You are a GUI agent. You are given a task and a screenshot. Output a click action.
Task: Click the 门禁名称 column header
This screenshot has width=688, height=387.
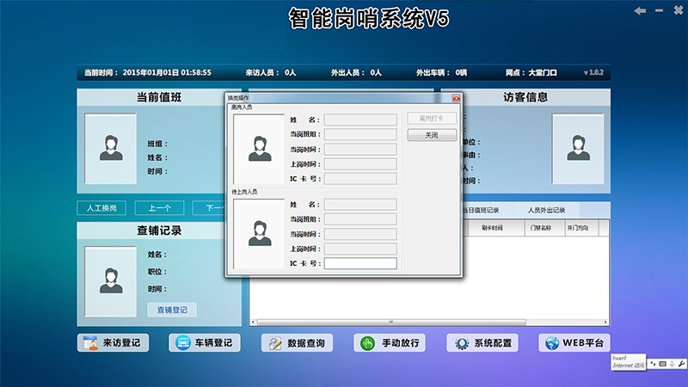point(542,228)
